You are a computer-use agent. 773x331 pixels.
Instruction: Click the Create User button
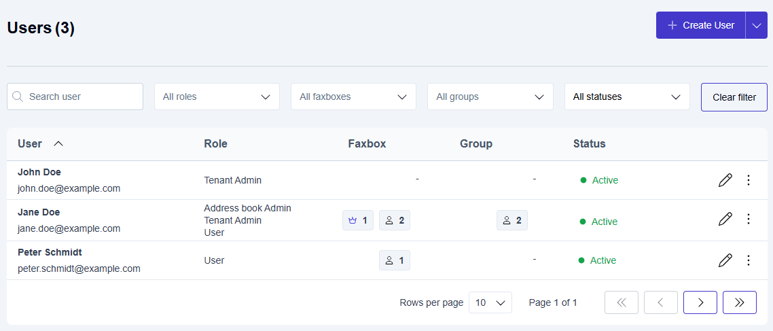(700, 25)
